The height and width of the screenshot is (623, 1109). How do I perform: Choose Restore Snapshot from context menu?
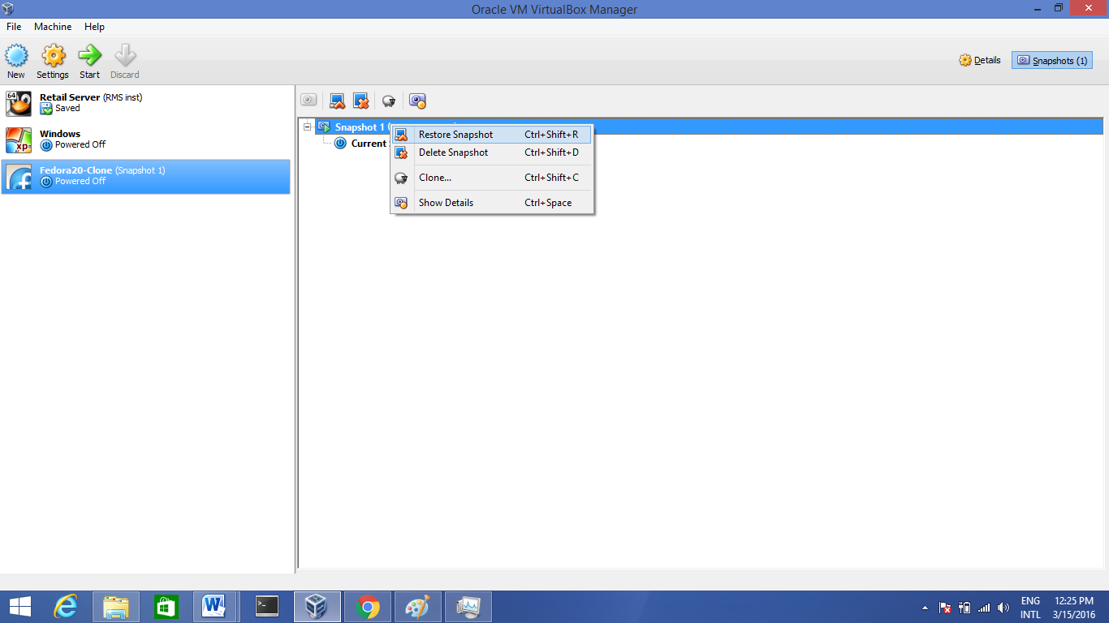(x=492, y=135)
